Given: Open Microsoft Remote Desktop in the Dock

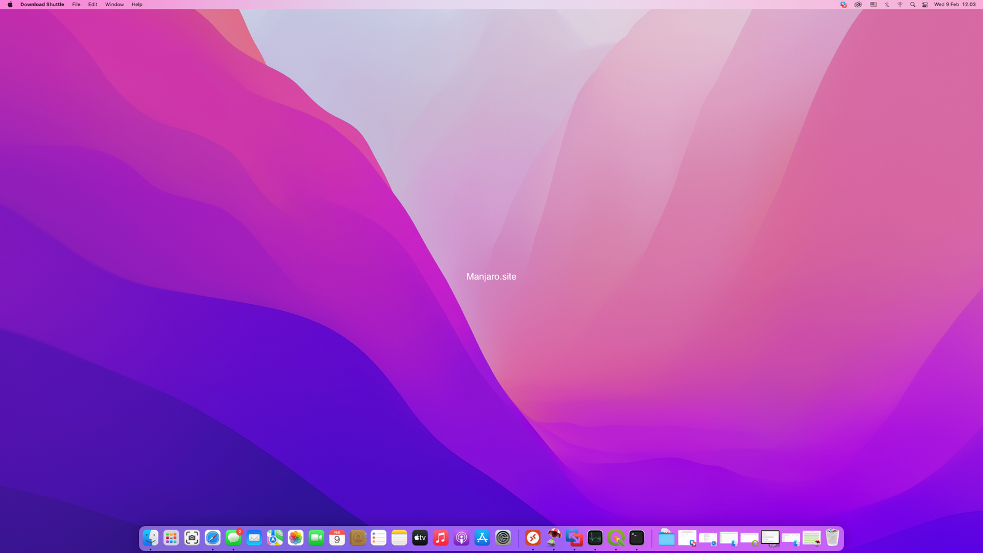Looking at the screenshot, I should pyautogui.click(x=533, y=538).
